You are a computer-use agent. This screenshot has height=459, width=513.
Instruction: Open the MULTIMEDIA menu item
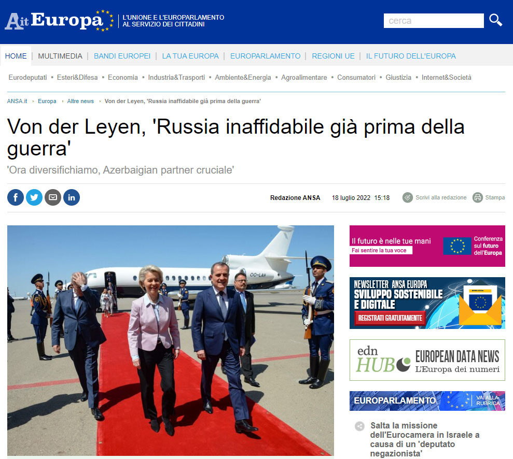pyautogui.click(x=60, y=56)
